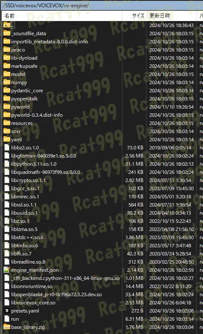Select the libmvec.so.1 file name

pos(25,197)
